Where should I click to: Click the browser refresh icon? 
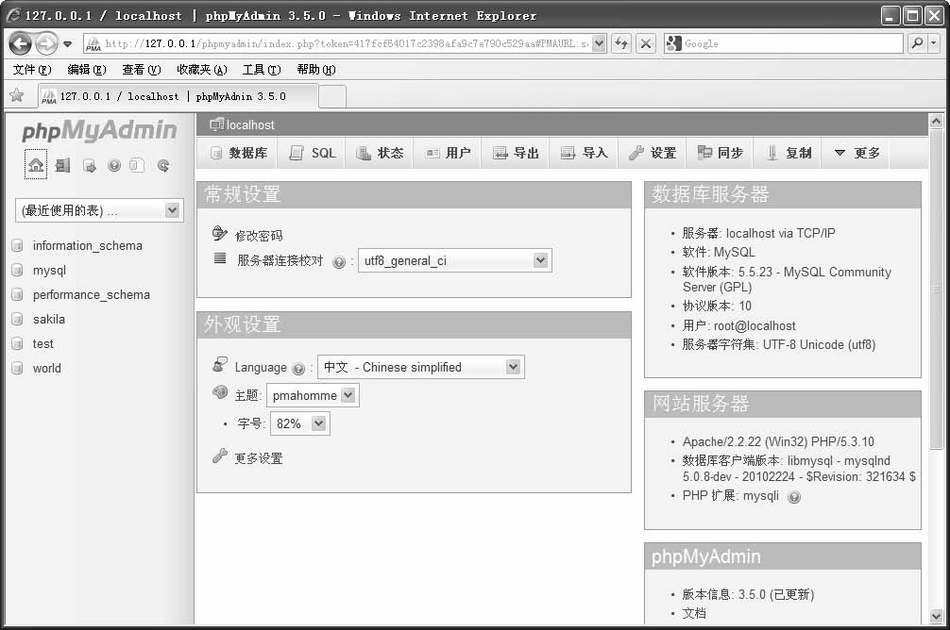point(621,43)
